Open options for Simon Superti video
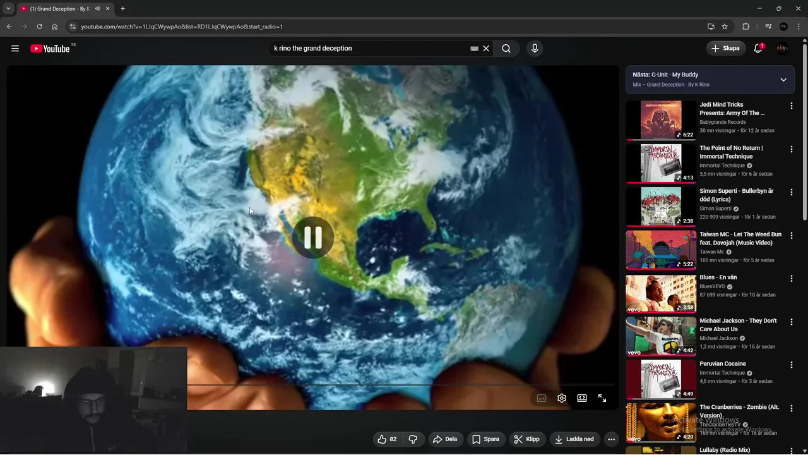Screen dimensions: 808x455 (791, 192)
